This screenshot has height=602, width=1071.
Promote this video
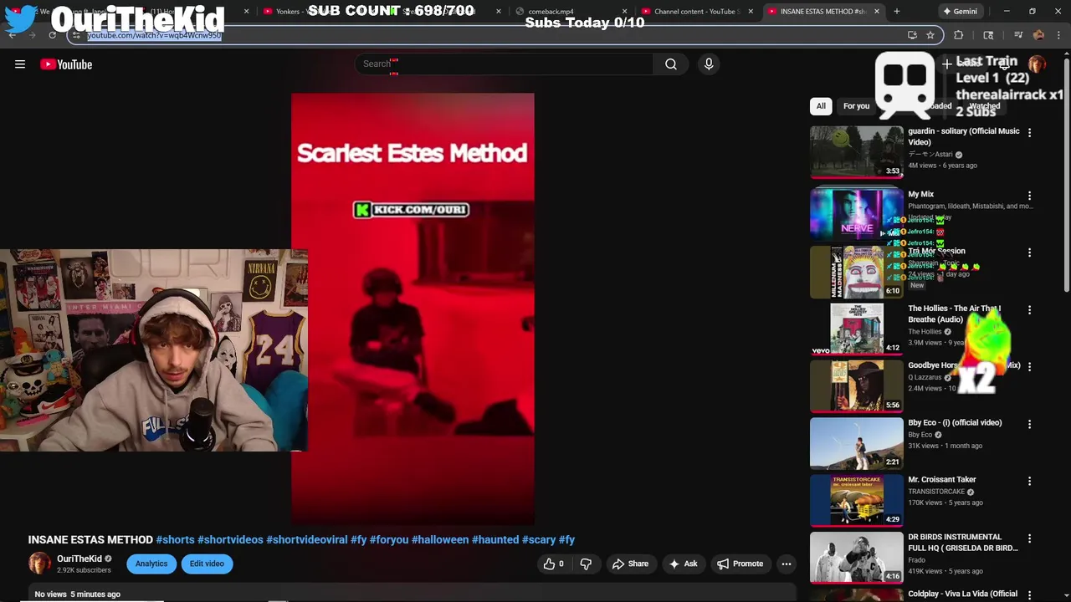(x=740, y=564)
